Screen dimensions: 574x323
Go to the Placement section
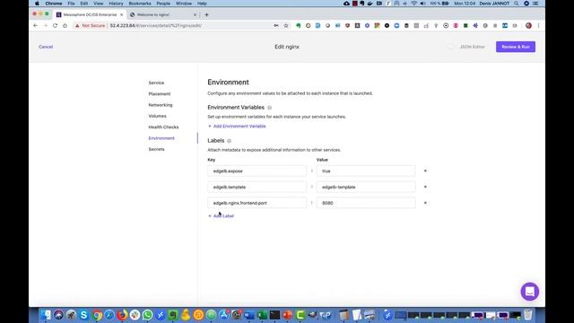point(160,93)
